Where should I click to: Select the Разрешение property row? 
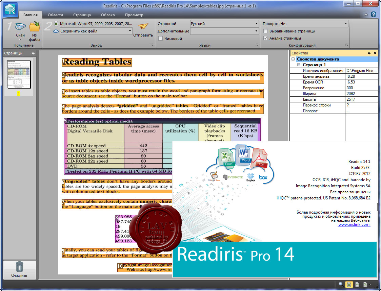[334, 88]
